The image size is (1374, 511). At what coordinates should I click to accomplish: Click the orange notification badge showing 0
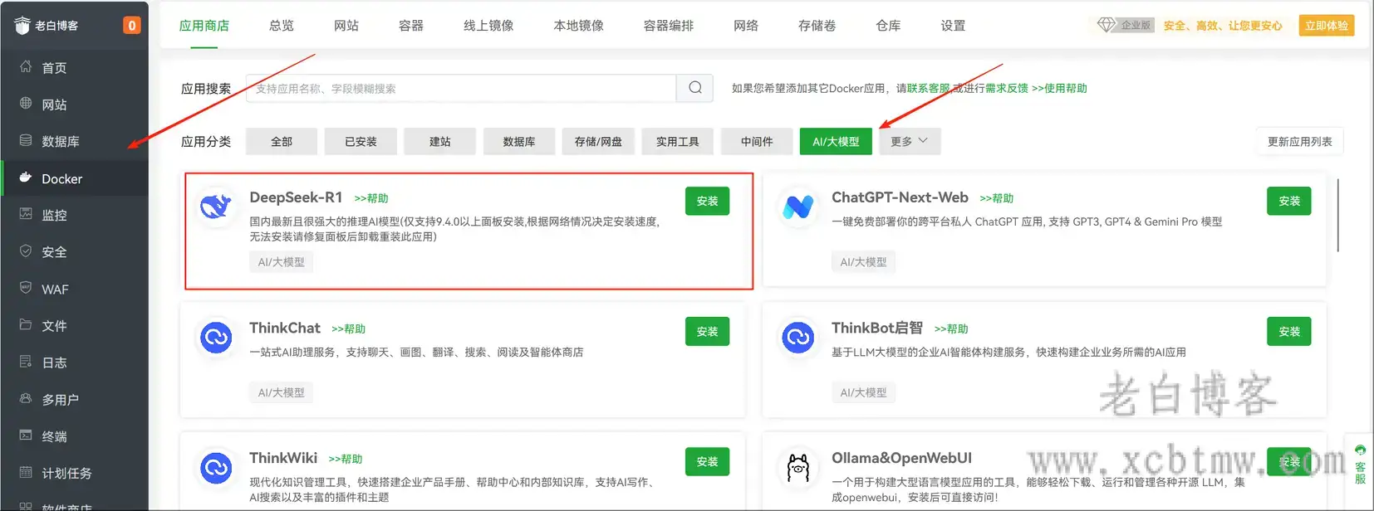click(x=131, y=26)
